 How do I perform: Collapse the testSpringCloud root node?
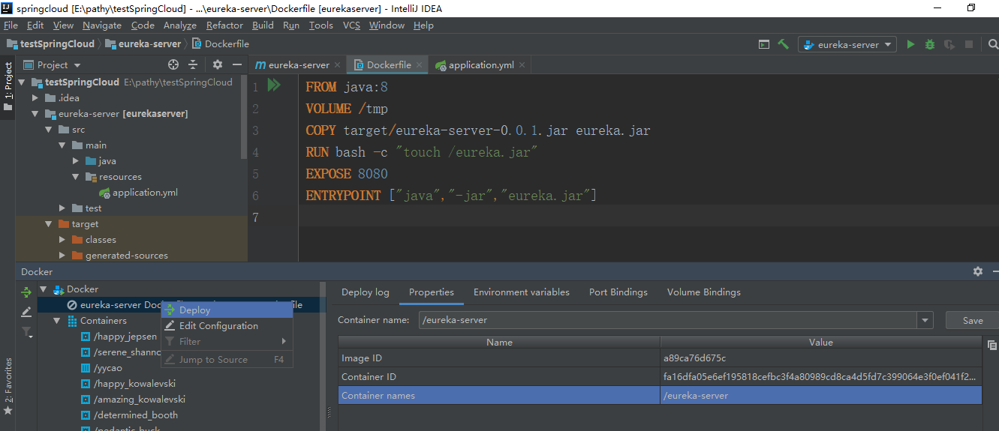[x=21, y=82]
